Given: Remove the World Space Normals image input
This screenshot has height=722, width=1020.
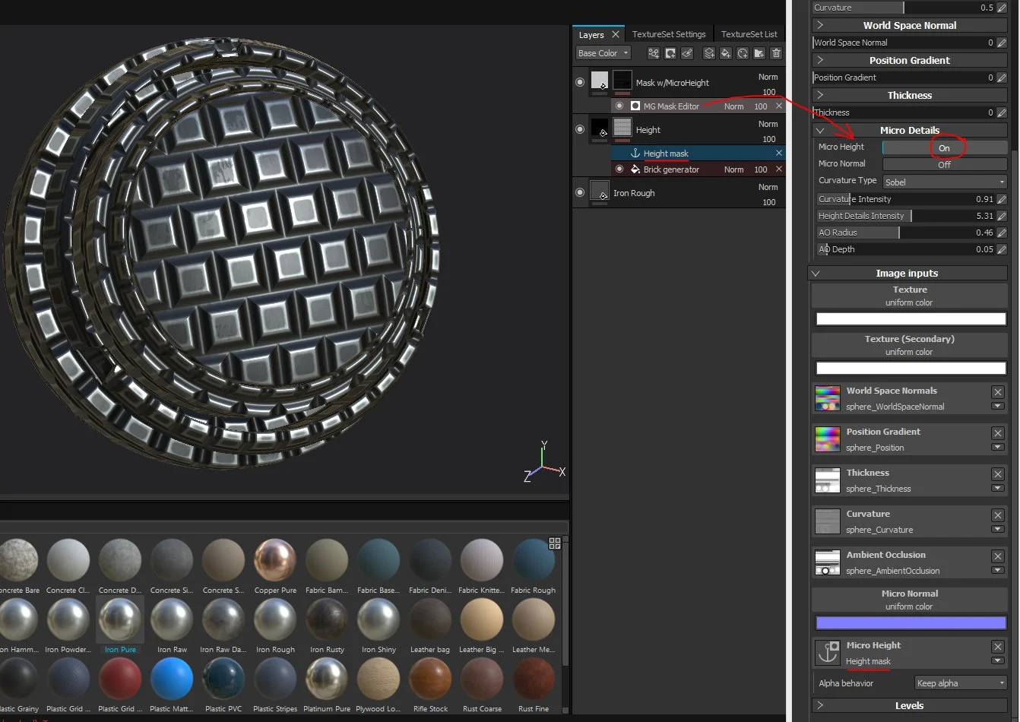Looking at the screenshot, I should pos(998,392).
